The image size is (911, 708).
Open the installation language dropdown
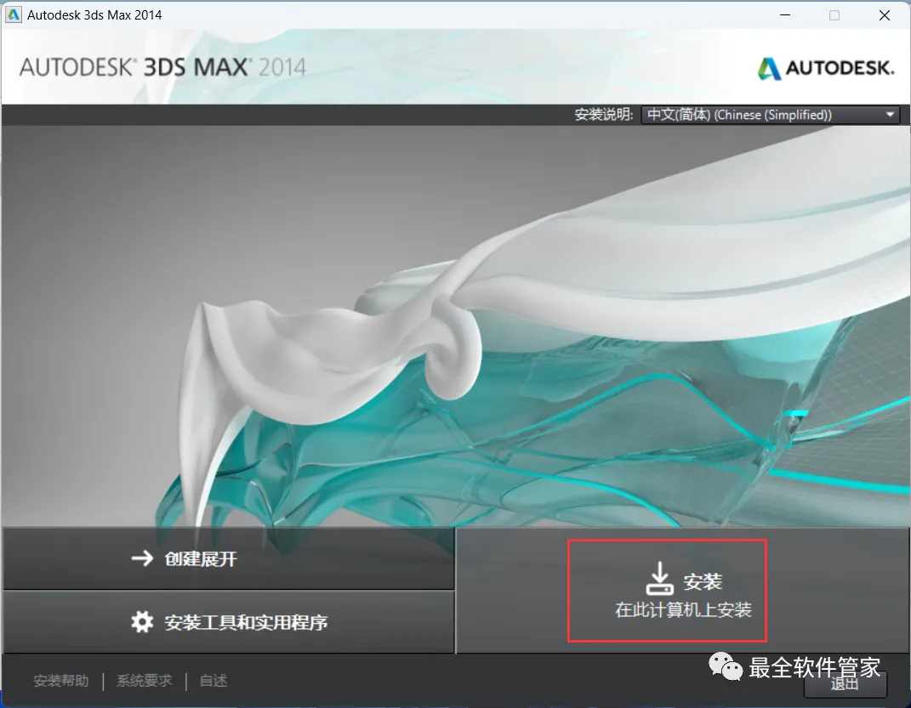tap(771, 115)
